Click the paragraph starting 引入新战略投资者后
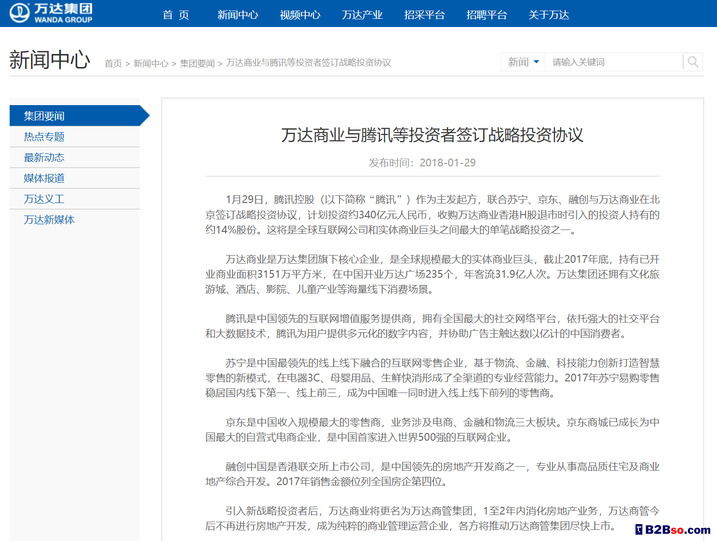Screen dimensions: 717x541 (x=433, y=518)
